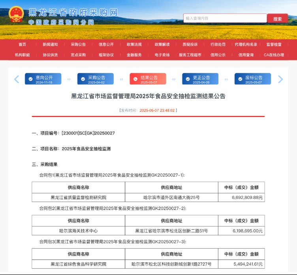The width and height of the screenshot is (297, 275).
Task: Click the 黑龙江省政府采购网 site title
Action: (73, 13)
